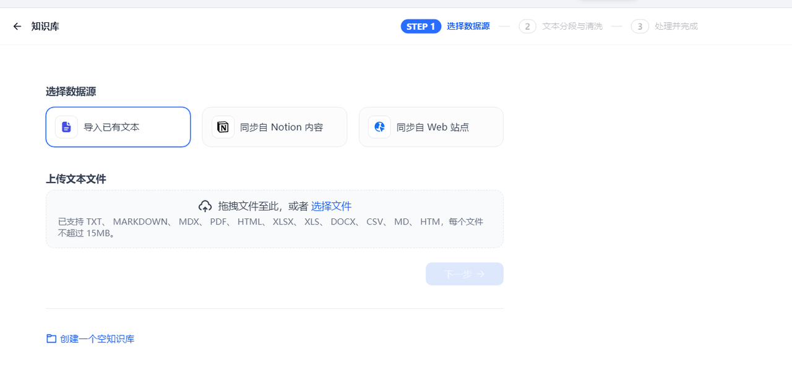This screenshot has height=370, width=792.
Task: Click the 选择数据源 section heading
Action: point(71,92)
